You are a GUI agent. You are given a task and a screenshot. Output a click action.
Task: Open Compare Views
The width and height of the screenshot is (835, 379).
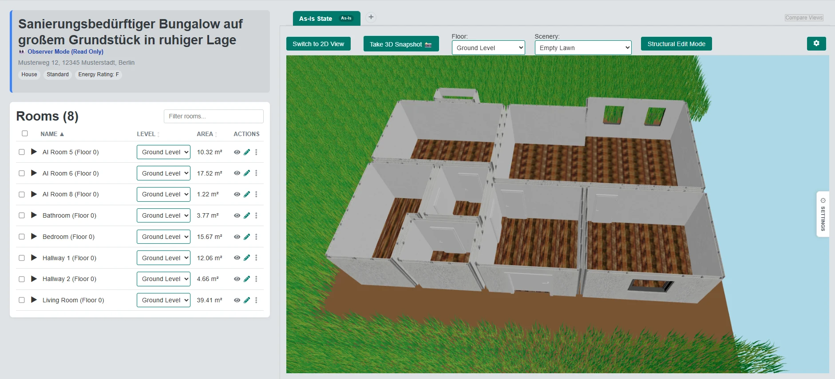[x=804, y=18]
